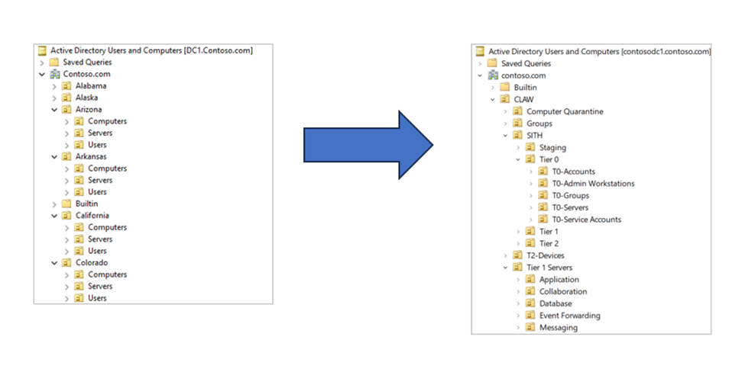The height and width of the screenshot is (372, 745).
Task: Click the root snap-in icon of DC1.Contoso.com console
Action: click(43, 50)
